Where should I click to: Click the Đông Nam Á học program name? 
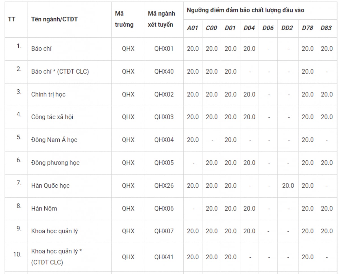click(54, 140)
